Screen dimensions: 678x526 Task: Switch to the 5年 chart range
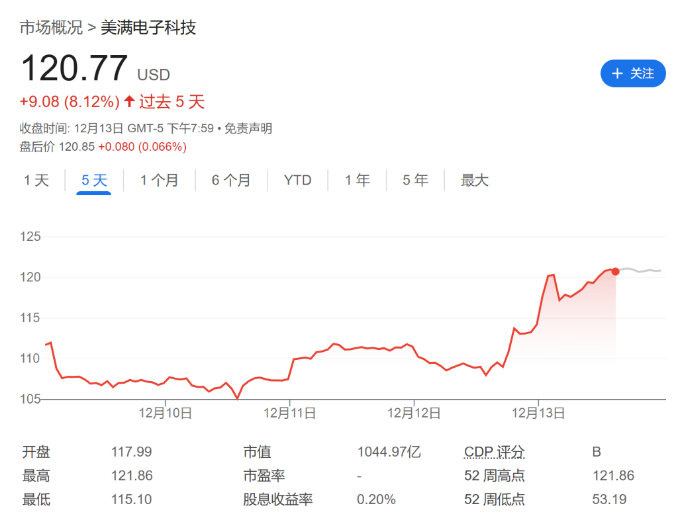[414, 179]
